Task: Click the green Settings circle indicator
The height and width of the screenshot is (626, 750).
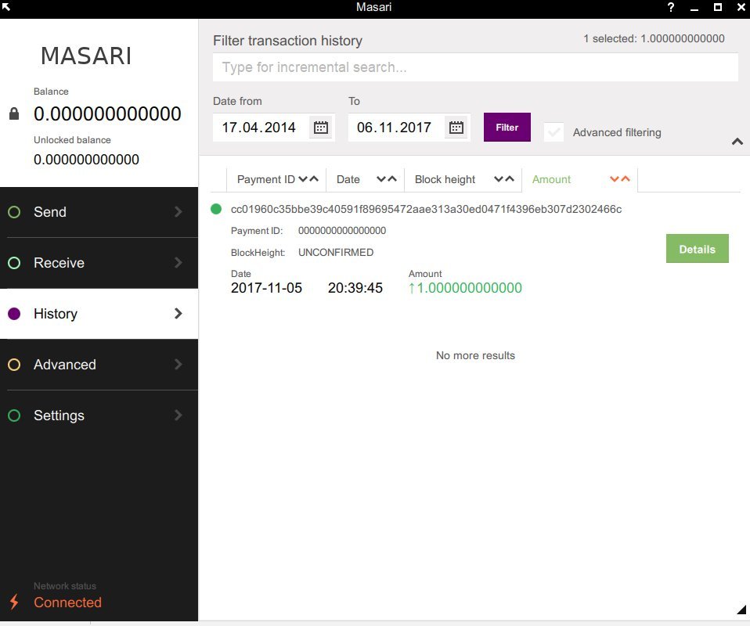Action: (14, 415)
